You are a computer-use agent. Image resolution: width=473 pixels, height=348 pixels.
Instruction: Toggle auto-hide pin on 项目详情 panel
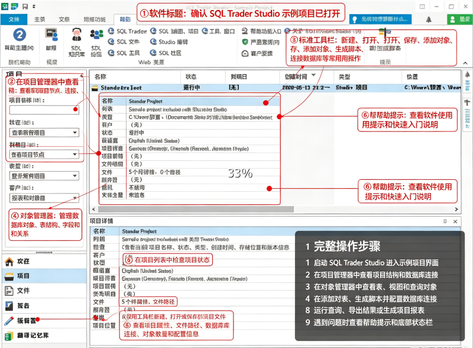[x=445, y=221]
